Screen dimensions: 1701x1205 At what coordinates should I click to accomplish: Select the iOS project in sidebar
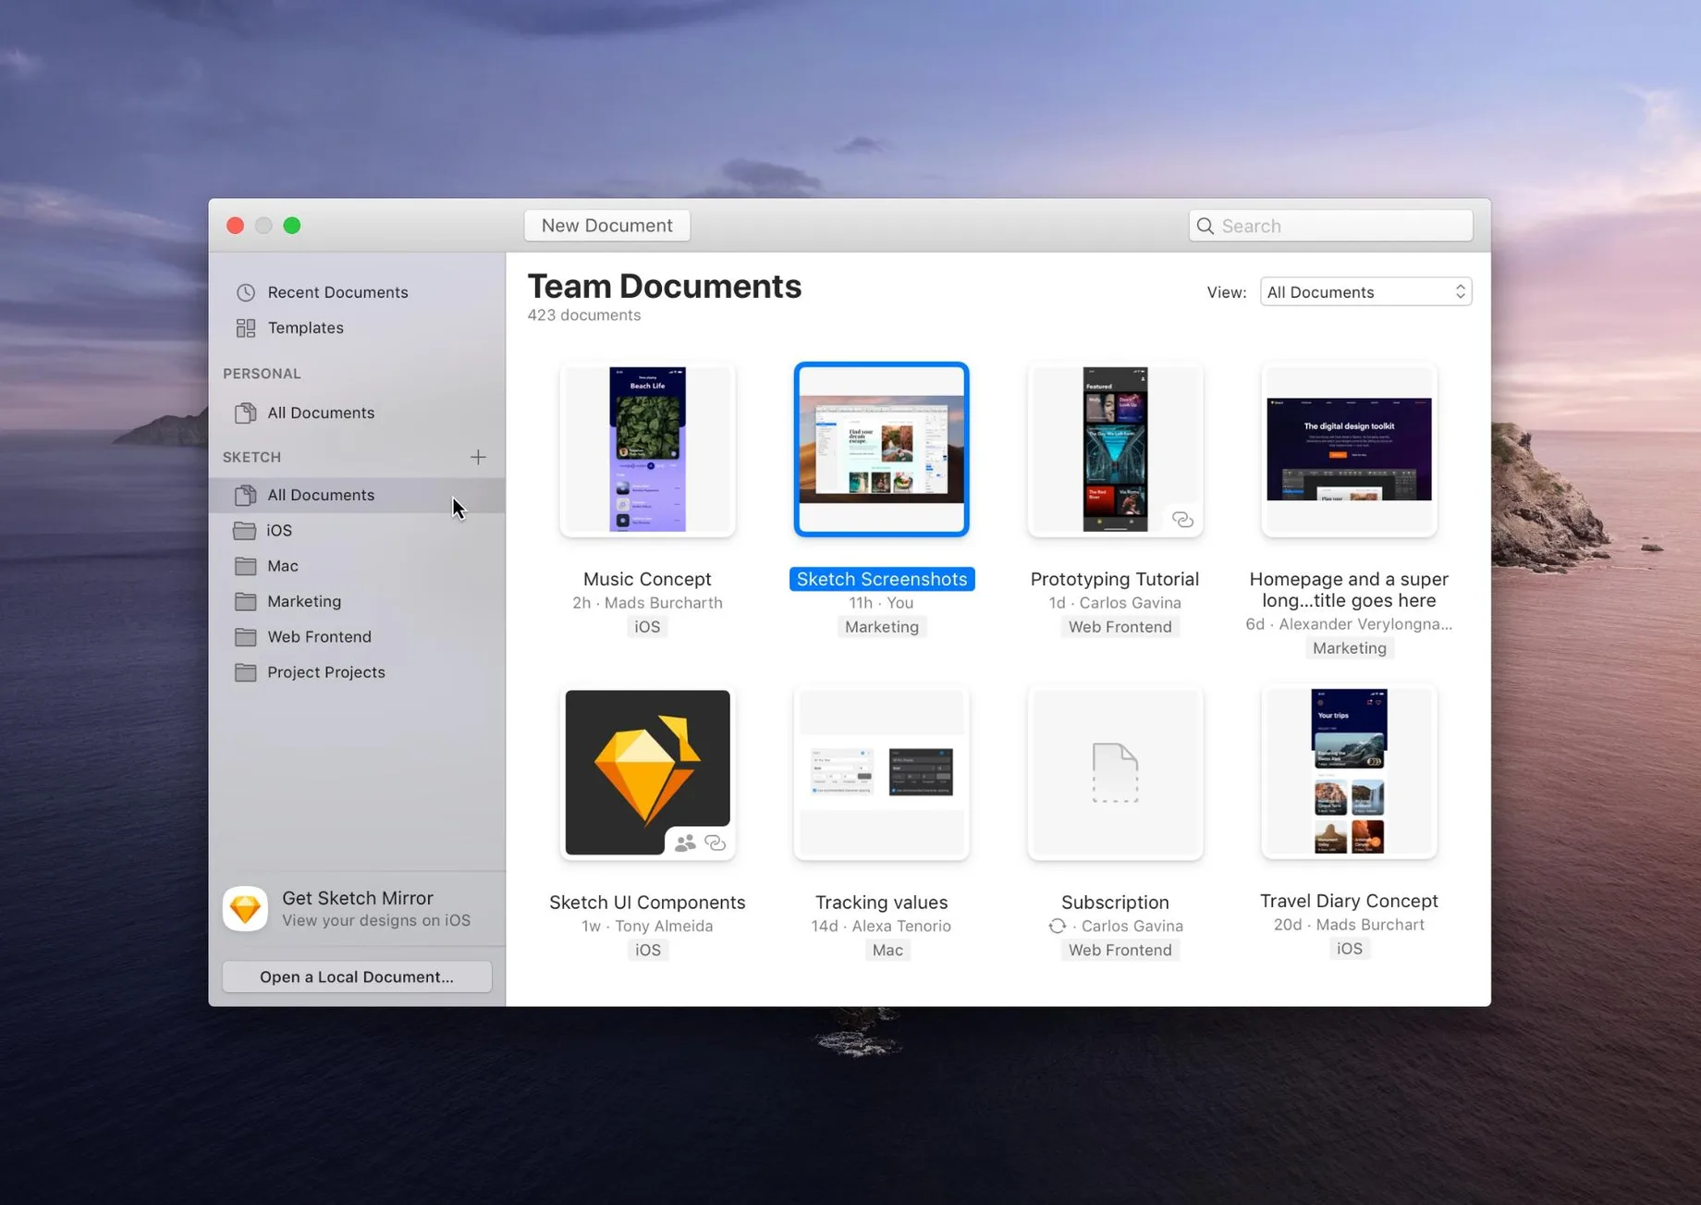[357, 530]
